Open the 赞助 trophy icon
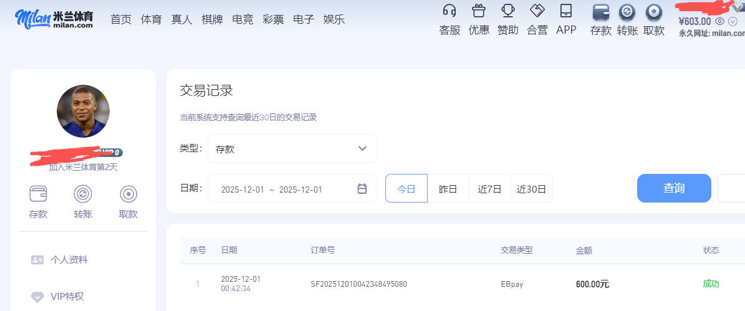The width and height of the screenshot is (745, 311). point(508,11)
